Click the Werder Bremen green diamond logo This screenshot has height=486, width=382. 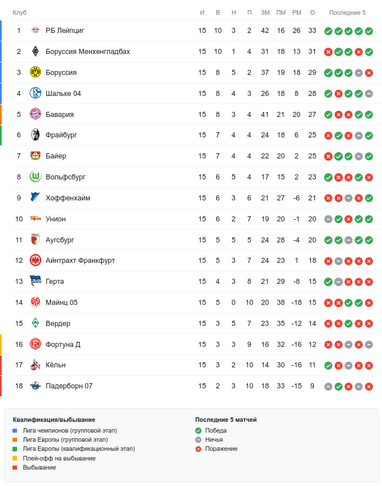pos(36,324)
